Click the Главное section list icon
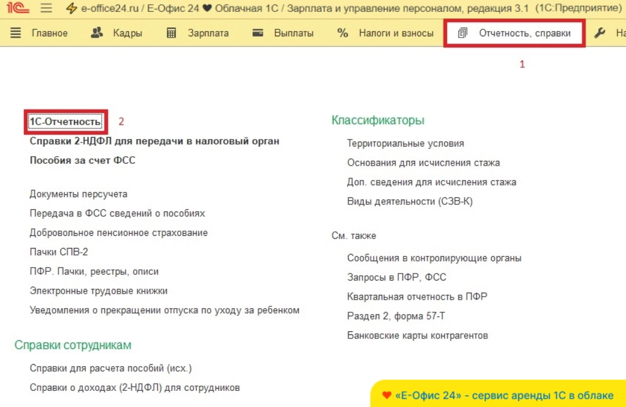Image resolution: width=626 pixels, height=407 pixels. pyautogui.click(x=16, y=33)
